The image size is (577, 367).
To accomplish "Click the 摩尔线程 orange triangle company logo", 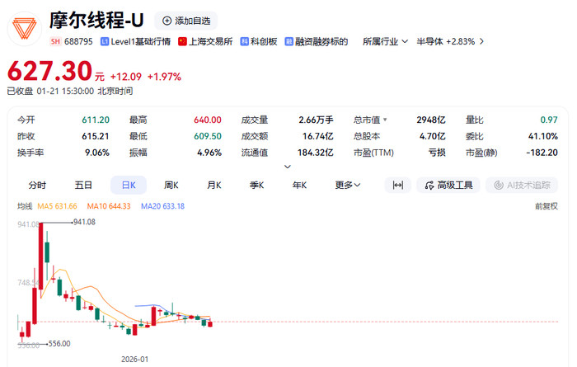I will click(x=25, y=29).
